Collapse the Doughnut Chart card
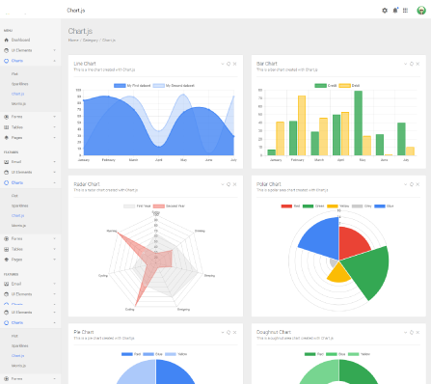431x384 pixels. 405,332
